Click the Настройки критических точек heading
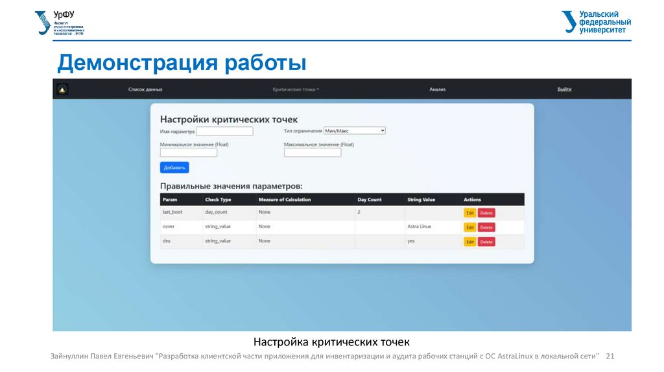The image size is (664, 372). [229, 119]
